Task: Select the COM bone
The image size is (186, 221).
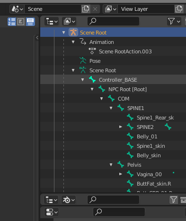Action: coord(124,99)
